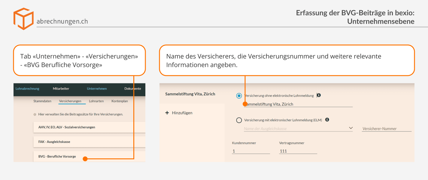This screenshot has height=180, width=428.
Task: Expand the AHV, IV, EO, ALV section
Action: (x=89, y=127)
